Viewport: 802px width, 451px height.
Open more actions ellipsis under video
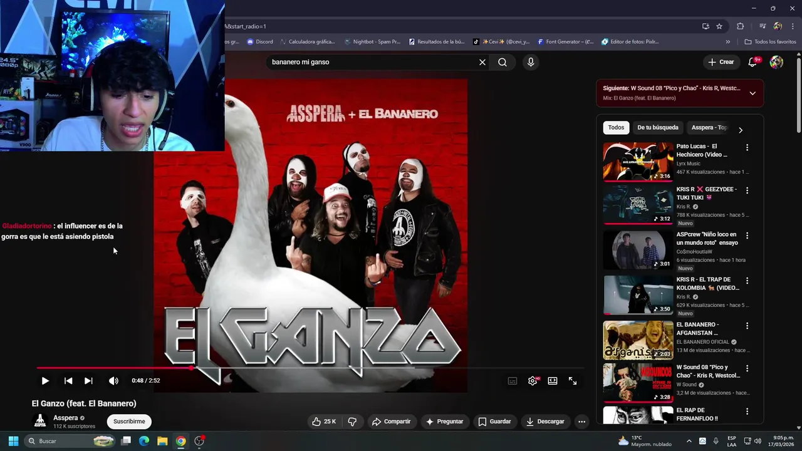[581, 422]
